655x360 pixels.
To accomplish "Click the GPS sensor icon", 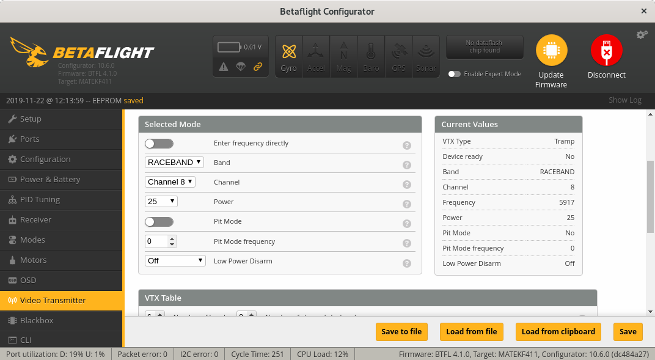I will [398, 56].
